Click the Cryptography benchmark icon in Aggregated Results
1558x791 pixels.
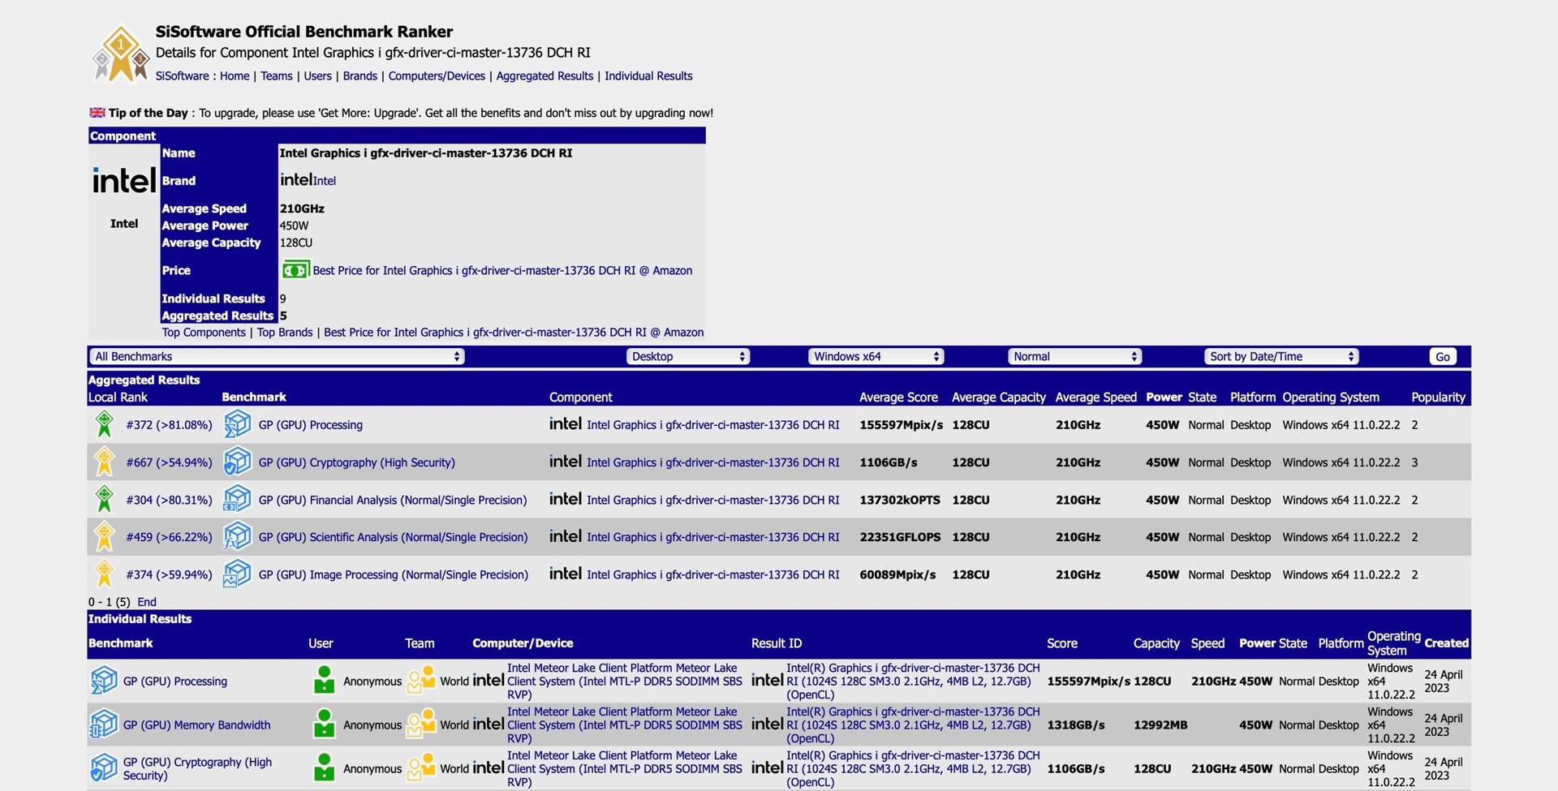point(237,462)
